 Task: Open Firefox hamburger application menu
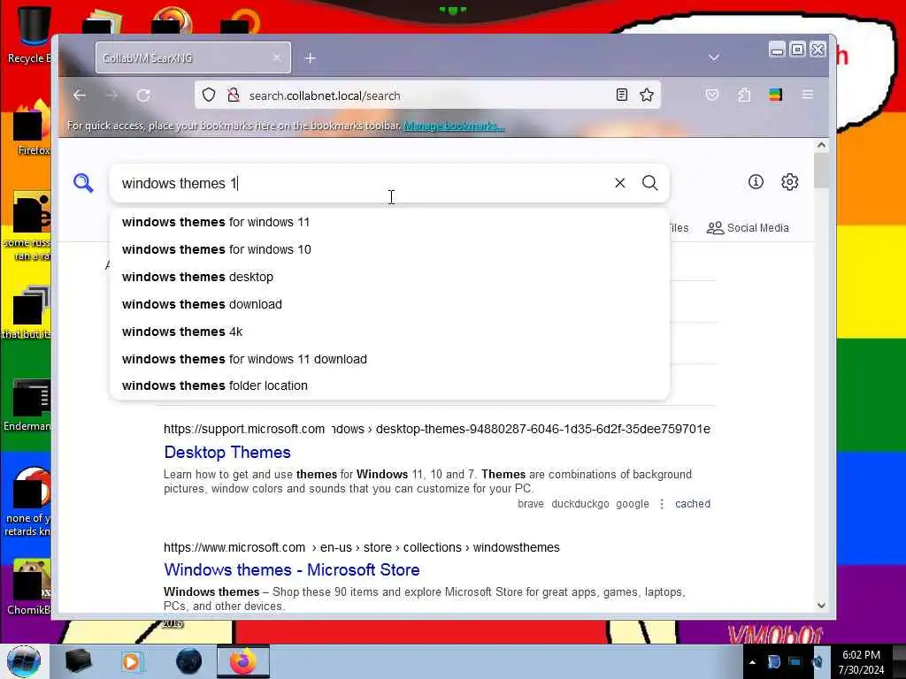(808, 95)
